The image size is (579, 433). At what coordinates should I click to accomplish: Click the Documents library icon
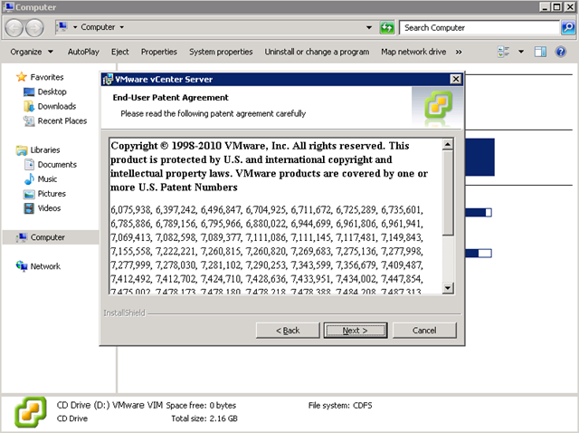point(29,164)
